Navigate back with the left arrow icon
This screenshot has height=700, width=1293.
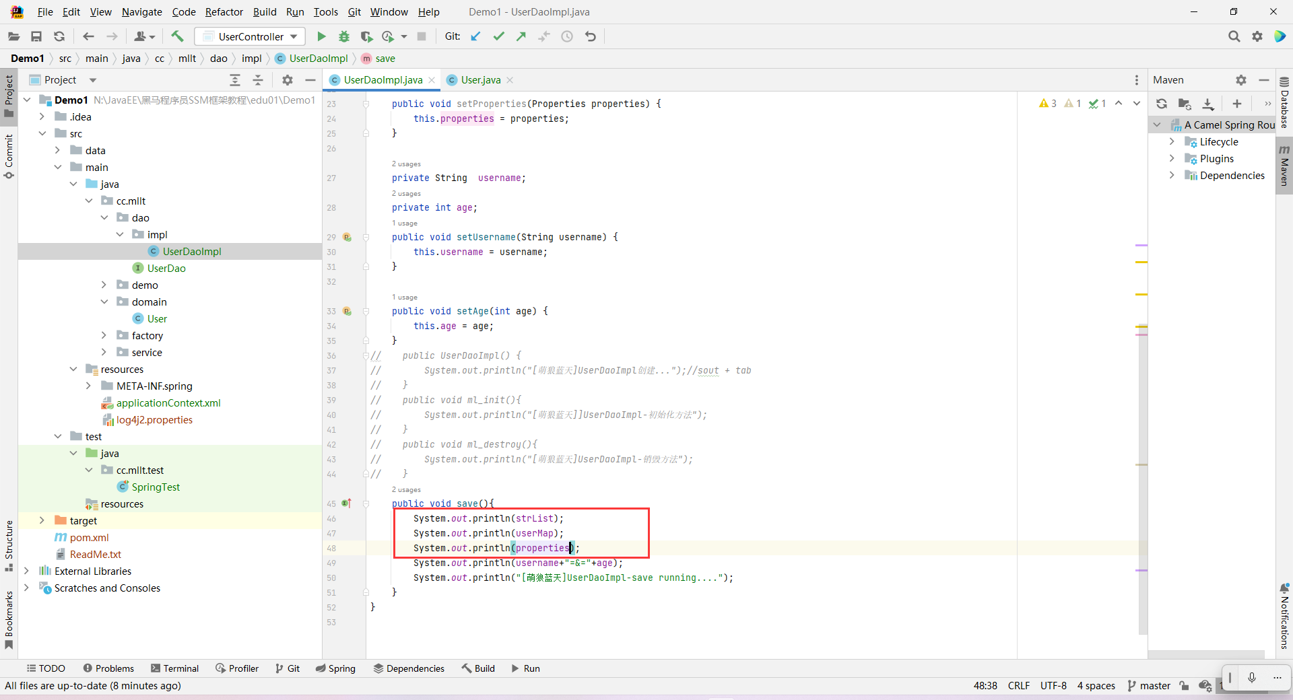[x=88, y=36]
